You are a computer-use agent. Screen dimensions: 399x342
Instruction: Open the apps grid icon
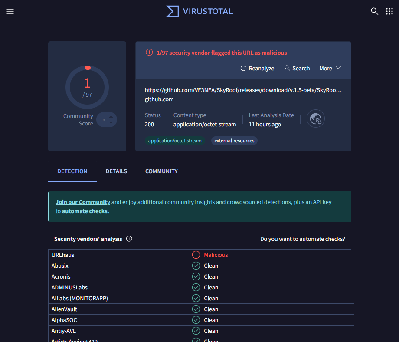coord(389,11)
